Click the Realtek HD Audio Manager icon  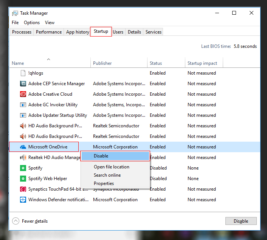(23, 157)
